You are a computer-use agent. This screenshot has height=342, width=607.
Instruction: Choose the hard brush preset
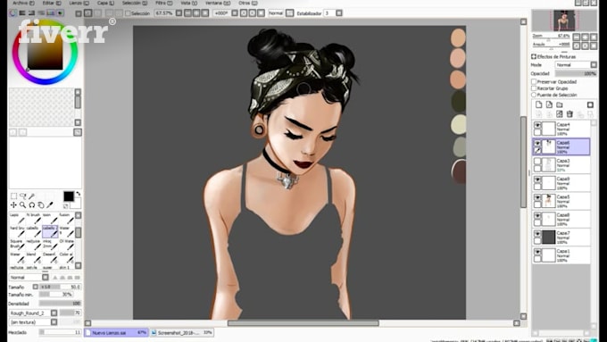click(17, 231)
